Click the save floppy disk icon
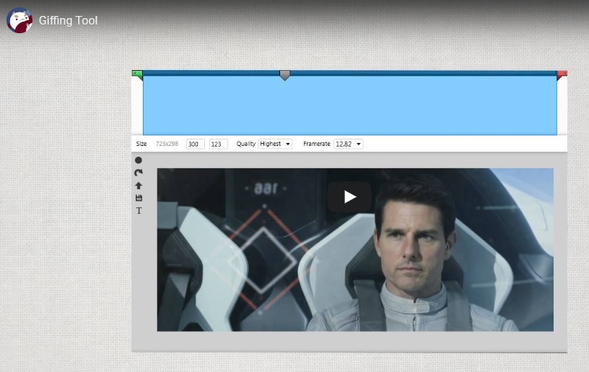 [139, 198]
